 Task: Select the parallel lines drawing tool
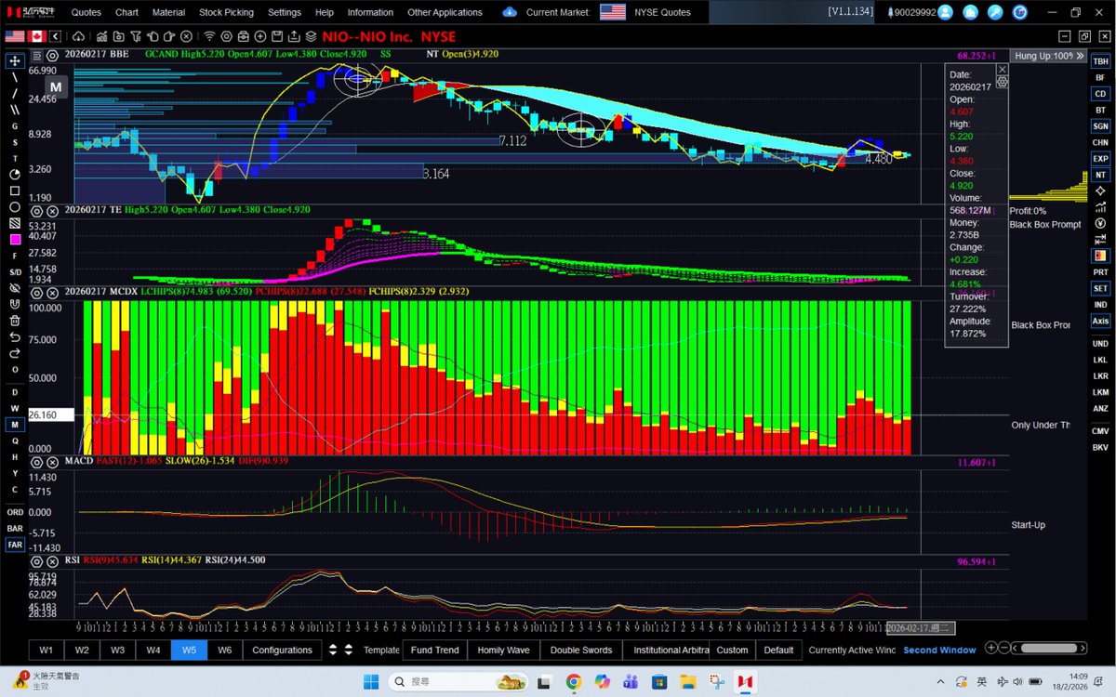(15, 110)
